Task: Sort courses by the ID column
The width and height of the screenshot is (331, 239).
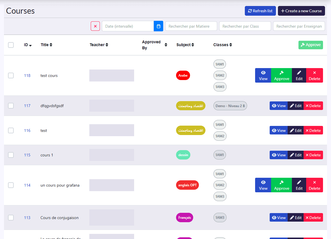Action: (28, 45)
